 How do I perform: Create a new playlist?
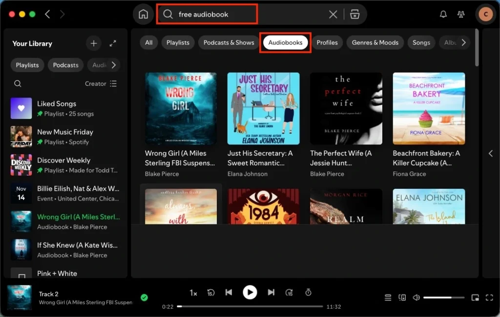(x=93, y=43)
